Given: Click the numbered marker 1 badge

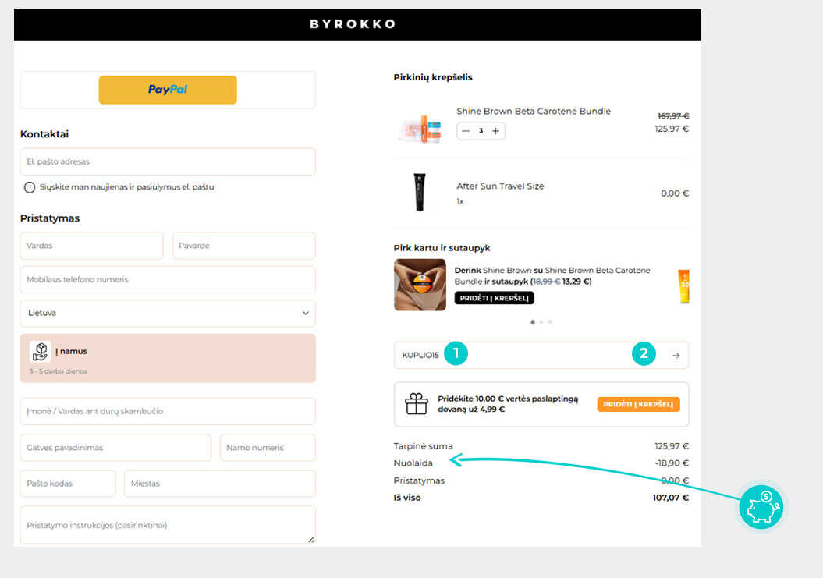Looking at the screenshot, I should 456,354.
